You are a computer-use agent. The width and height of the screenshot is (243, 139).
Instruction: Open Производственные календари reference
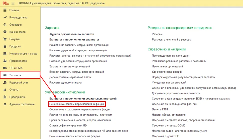coord(170,55)
